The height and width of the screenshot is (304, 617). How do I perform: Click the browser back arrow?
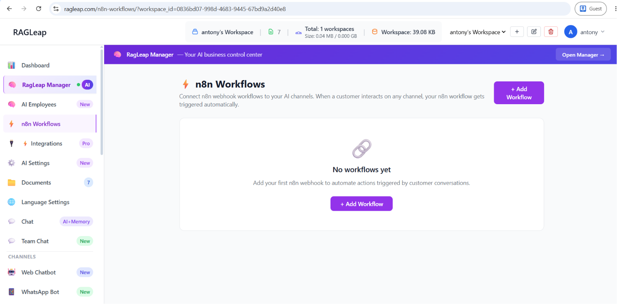(9, 9)
